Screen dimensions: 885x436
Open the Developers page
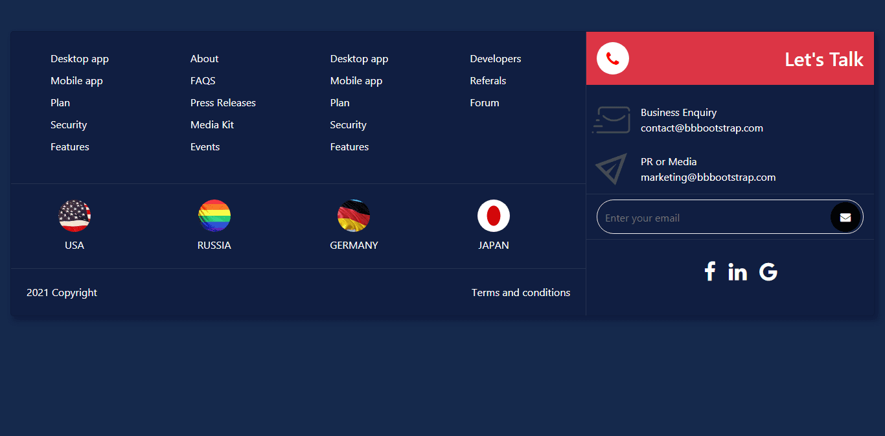coord(495,58)
